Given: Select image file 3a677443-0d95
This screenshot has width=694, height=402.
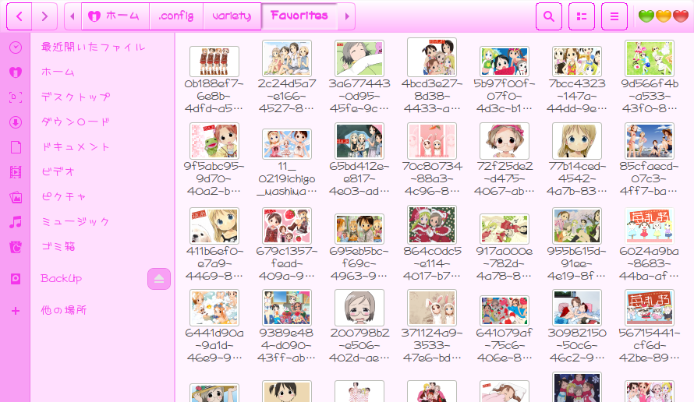Looking at the screenshot, I should (359, 58).
